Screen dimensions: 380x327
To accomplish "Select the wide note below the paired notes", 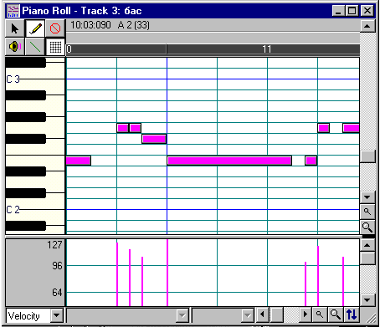I will point(154,139).
